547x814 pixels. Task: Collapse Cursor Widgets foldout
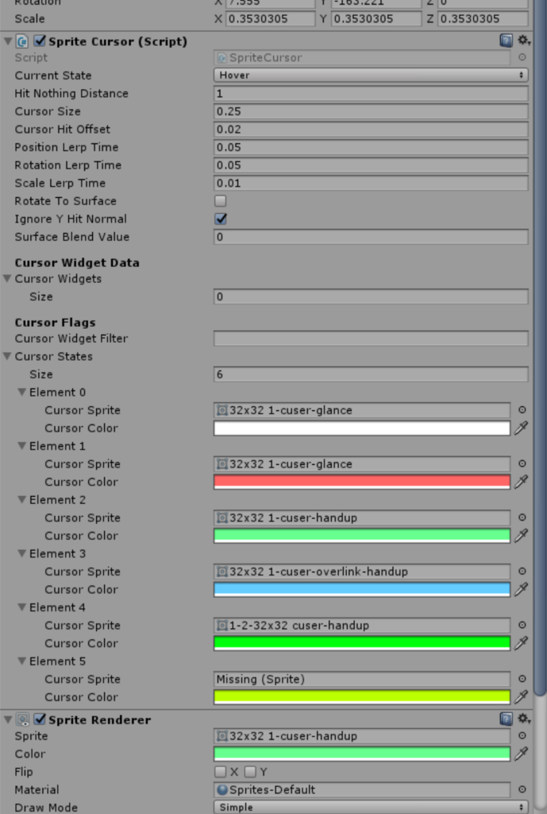(x=7, y=279)
